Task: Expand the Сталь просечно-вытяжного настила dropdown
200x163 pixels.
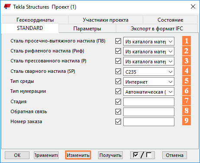Action: coord(149,41)
